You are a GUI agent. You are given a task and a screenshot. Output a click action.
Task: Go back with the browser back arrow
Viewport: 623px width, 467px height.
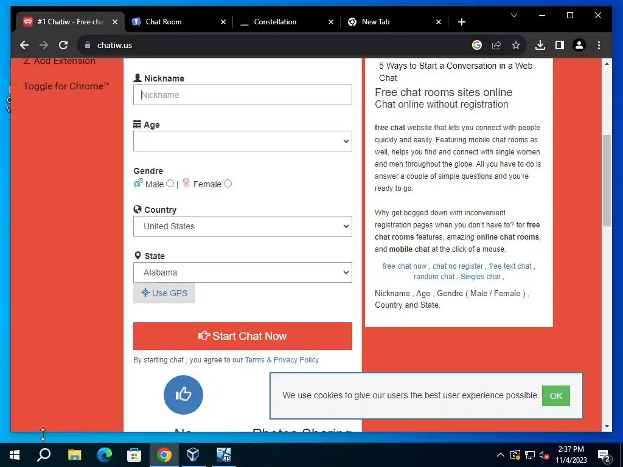(24, 45)
